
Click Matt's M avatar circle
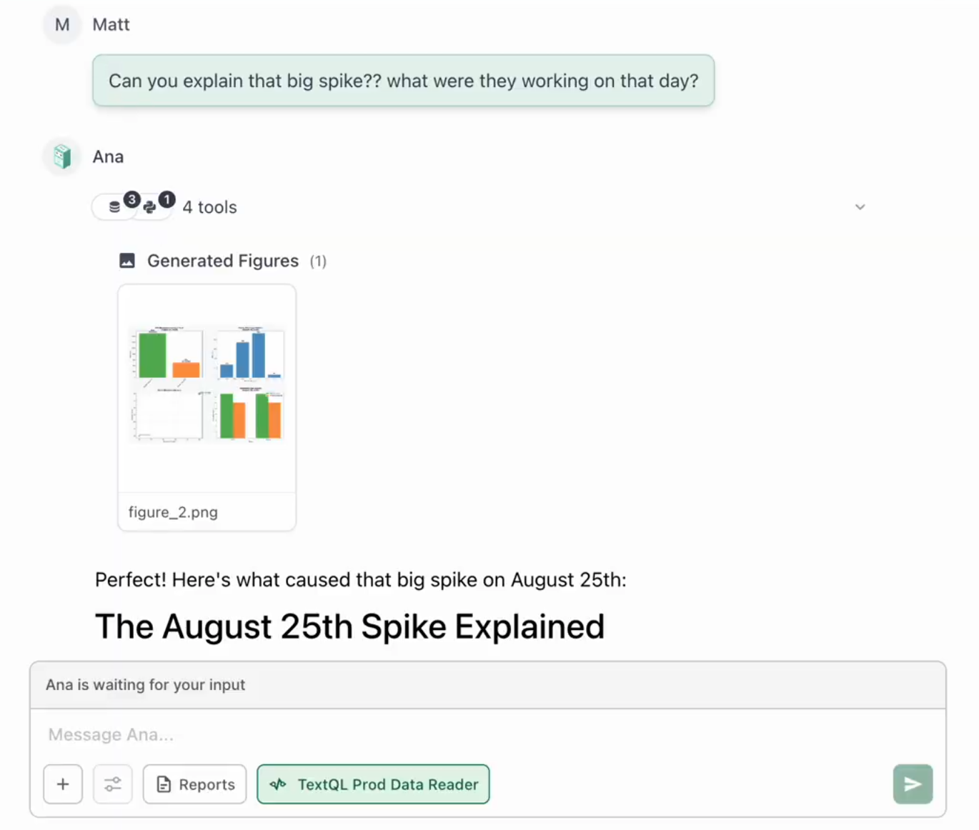point(62,25)
